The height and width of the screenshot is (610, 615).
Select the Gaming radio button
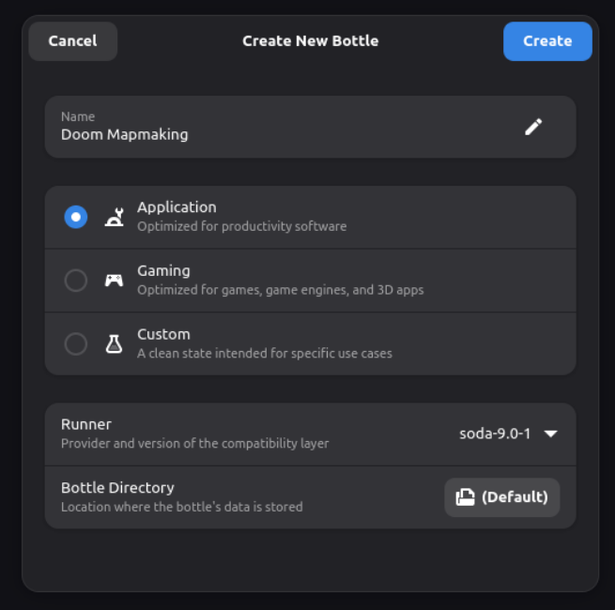[76, 281]
